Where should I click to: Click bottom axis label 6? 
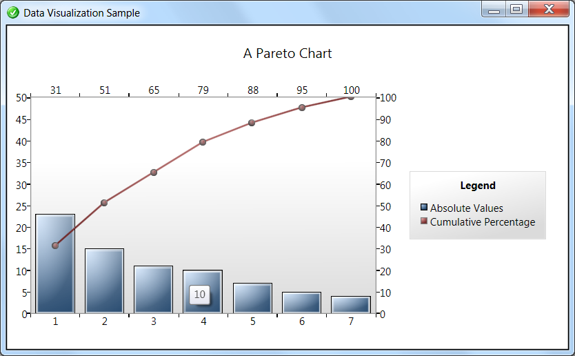302,322
